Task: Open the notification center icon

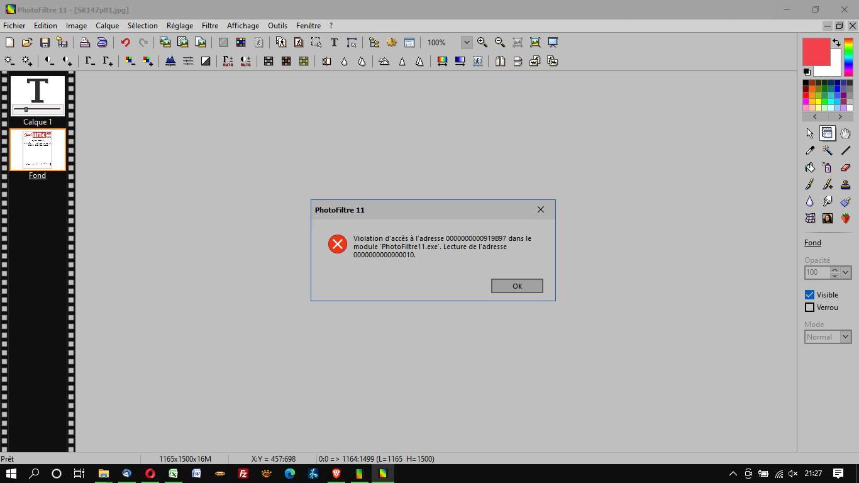Action: pos(838,474)
